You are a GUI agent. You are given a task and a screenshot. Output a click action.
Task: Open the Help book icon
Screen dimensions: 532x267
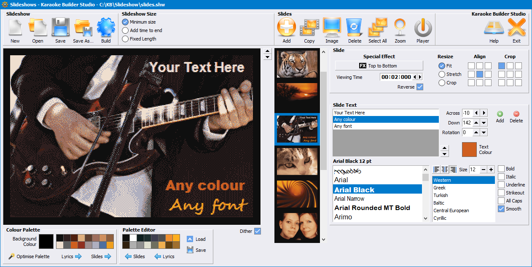click(x=494, y=28)
